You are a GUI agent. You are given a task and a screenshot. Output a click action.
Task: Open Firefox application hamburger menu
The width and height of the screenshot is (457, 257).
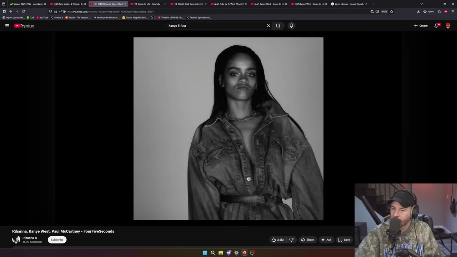click(x=453, y=11)
